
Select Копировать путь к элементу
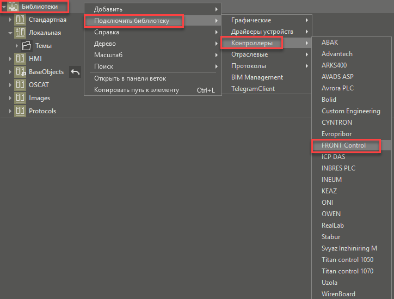pos(153,90)
